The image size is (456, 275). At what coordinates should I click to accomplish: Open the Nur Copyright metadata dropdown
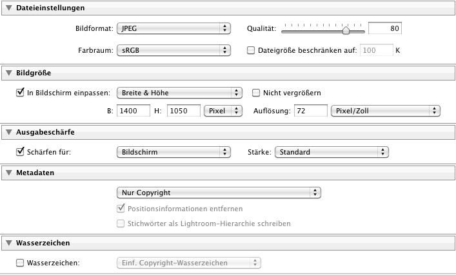tap(219, 193)
